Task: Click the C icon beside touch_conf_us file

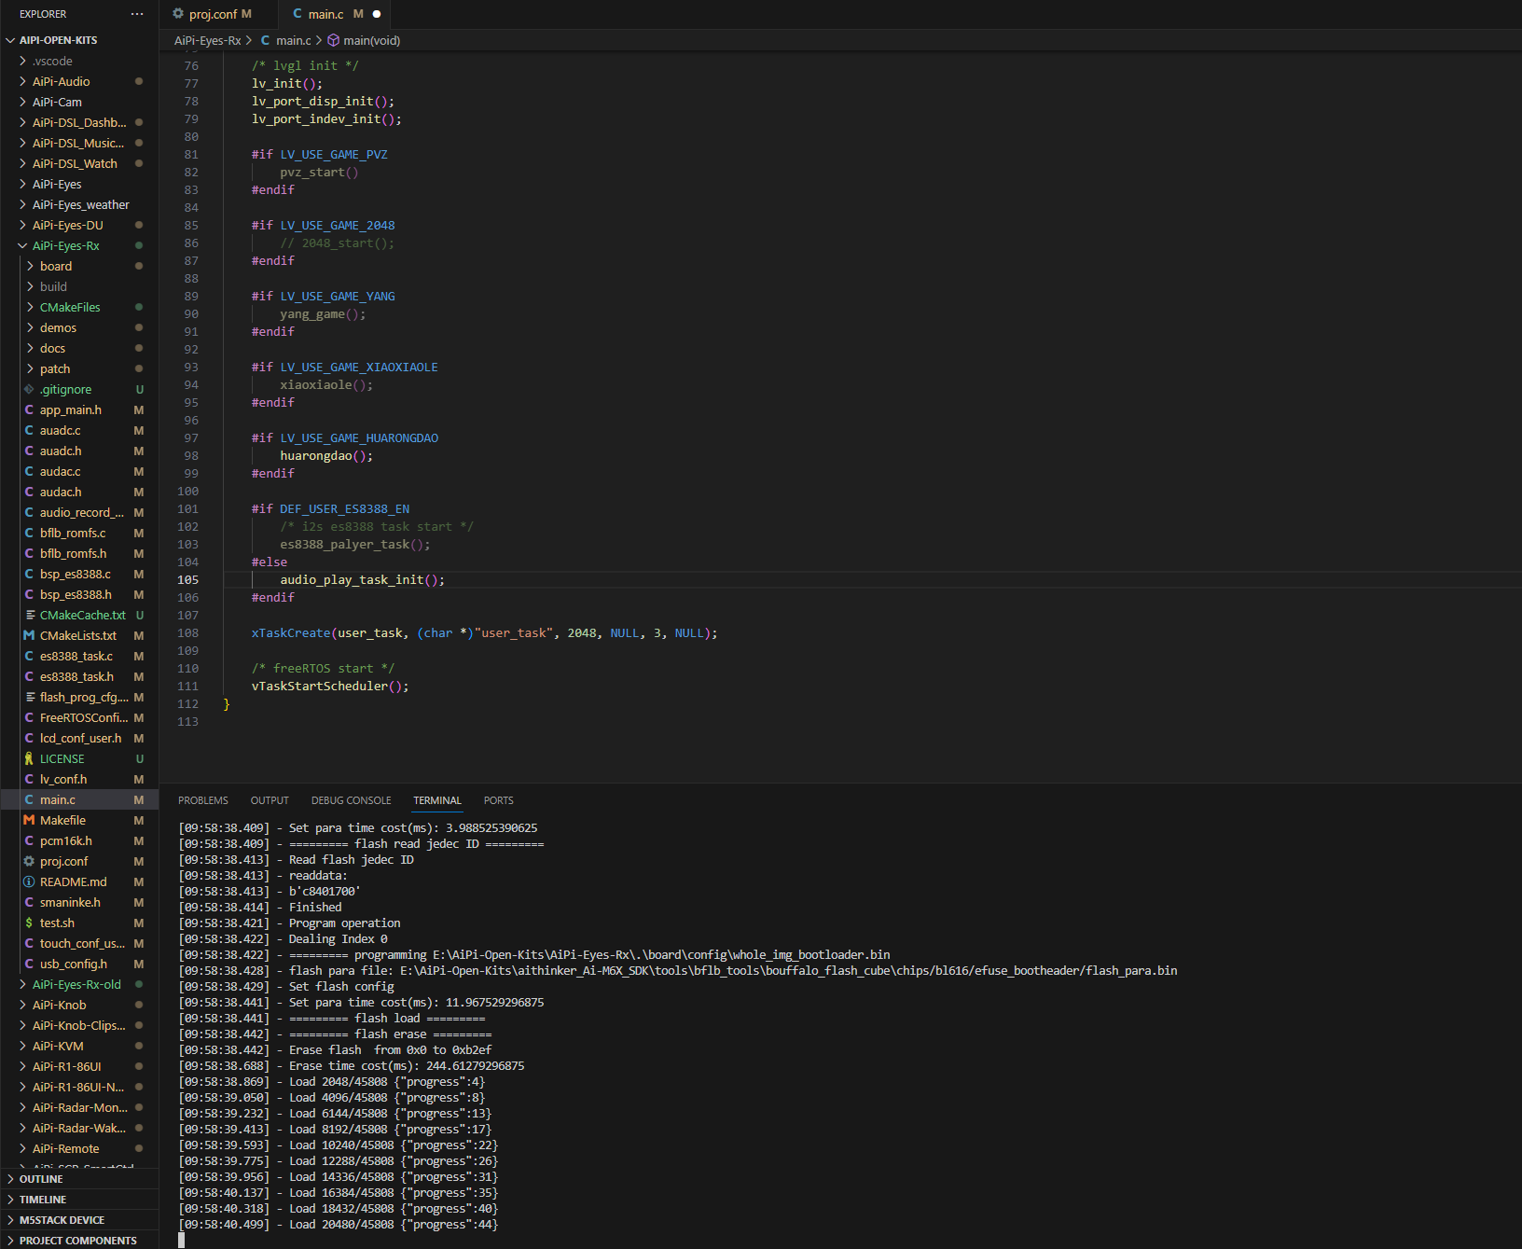Action: coord(29,943)
